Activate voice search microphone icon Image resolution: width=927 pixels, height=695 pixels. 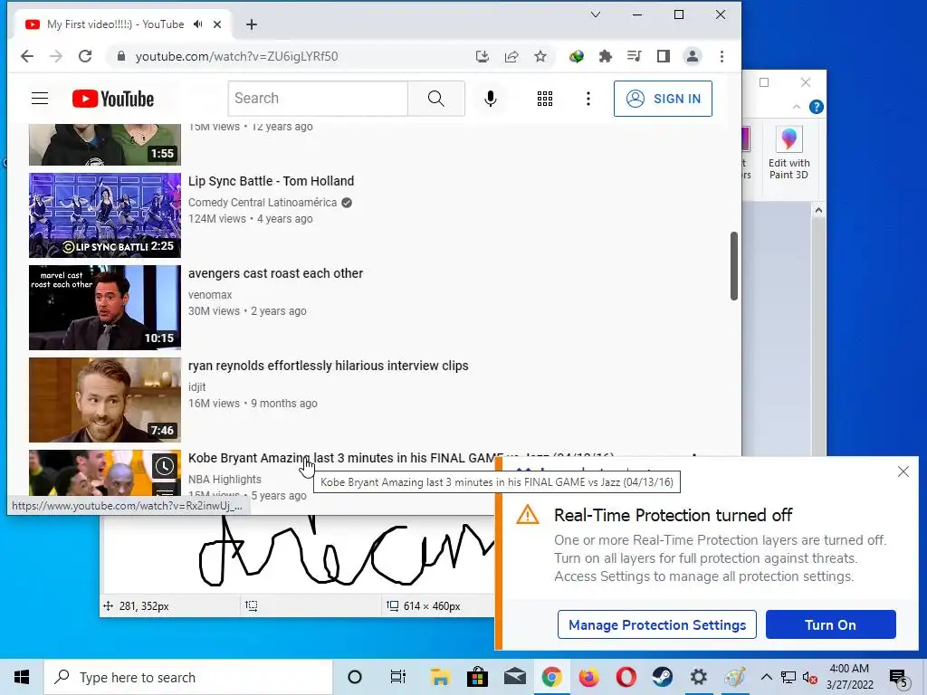pyautogui.click(x=490, y=99)
